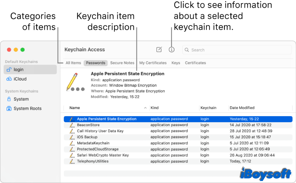Screen dimensions: 296x183
Task: Switch to the My Certificates tab
Action: tap(153, 63)
